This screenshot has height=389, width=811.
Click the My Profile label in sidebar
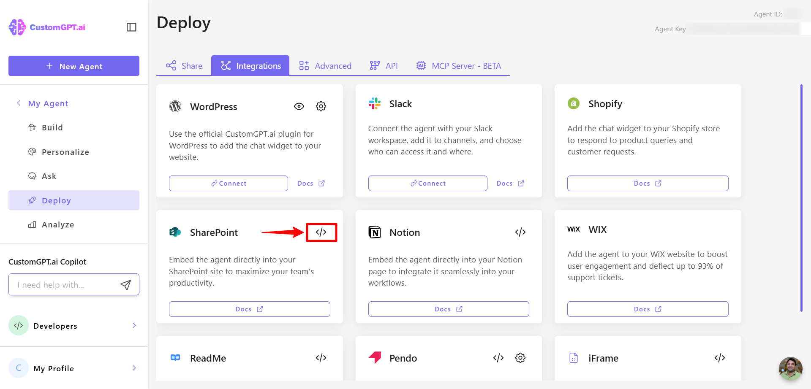(x=54, y=368)
